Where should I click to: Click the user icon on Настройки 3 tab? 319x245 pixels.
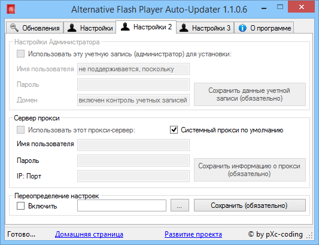[x=184, y=28]
